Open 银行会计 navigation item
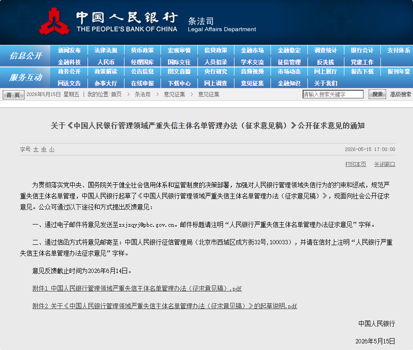 pyautogui.click(x=362, y=50)
